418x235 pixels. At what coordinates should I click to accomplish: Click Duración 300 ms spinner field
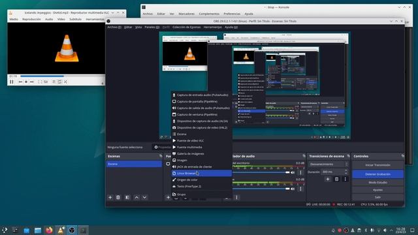tap(335, 172)
